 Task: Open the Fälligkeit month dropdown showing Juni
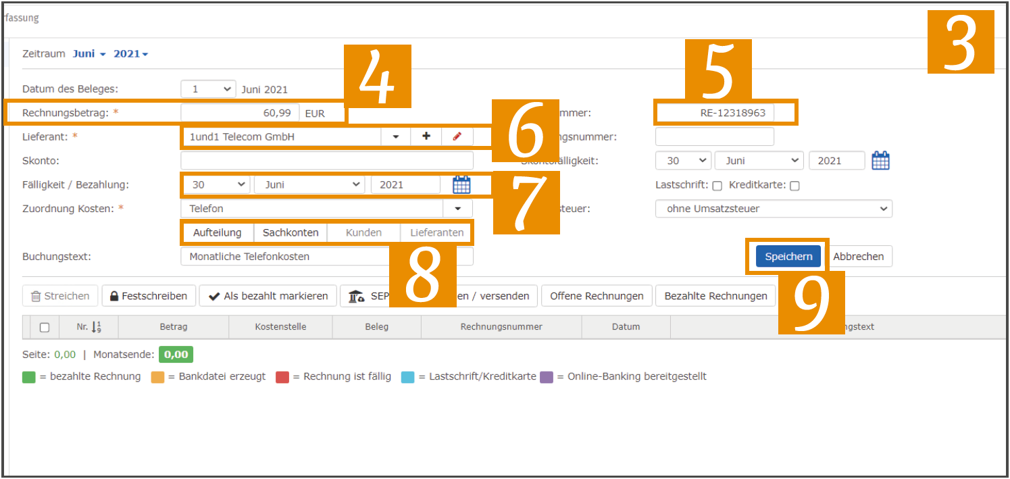point(309,184)
